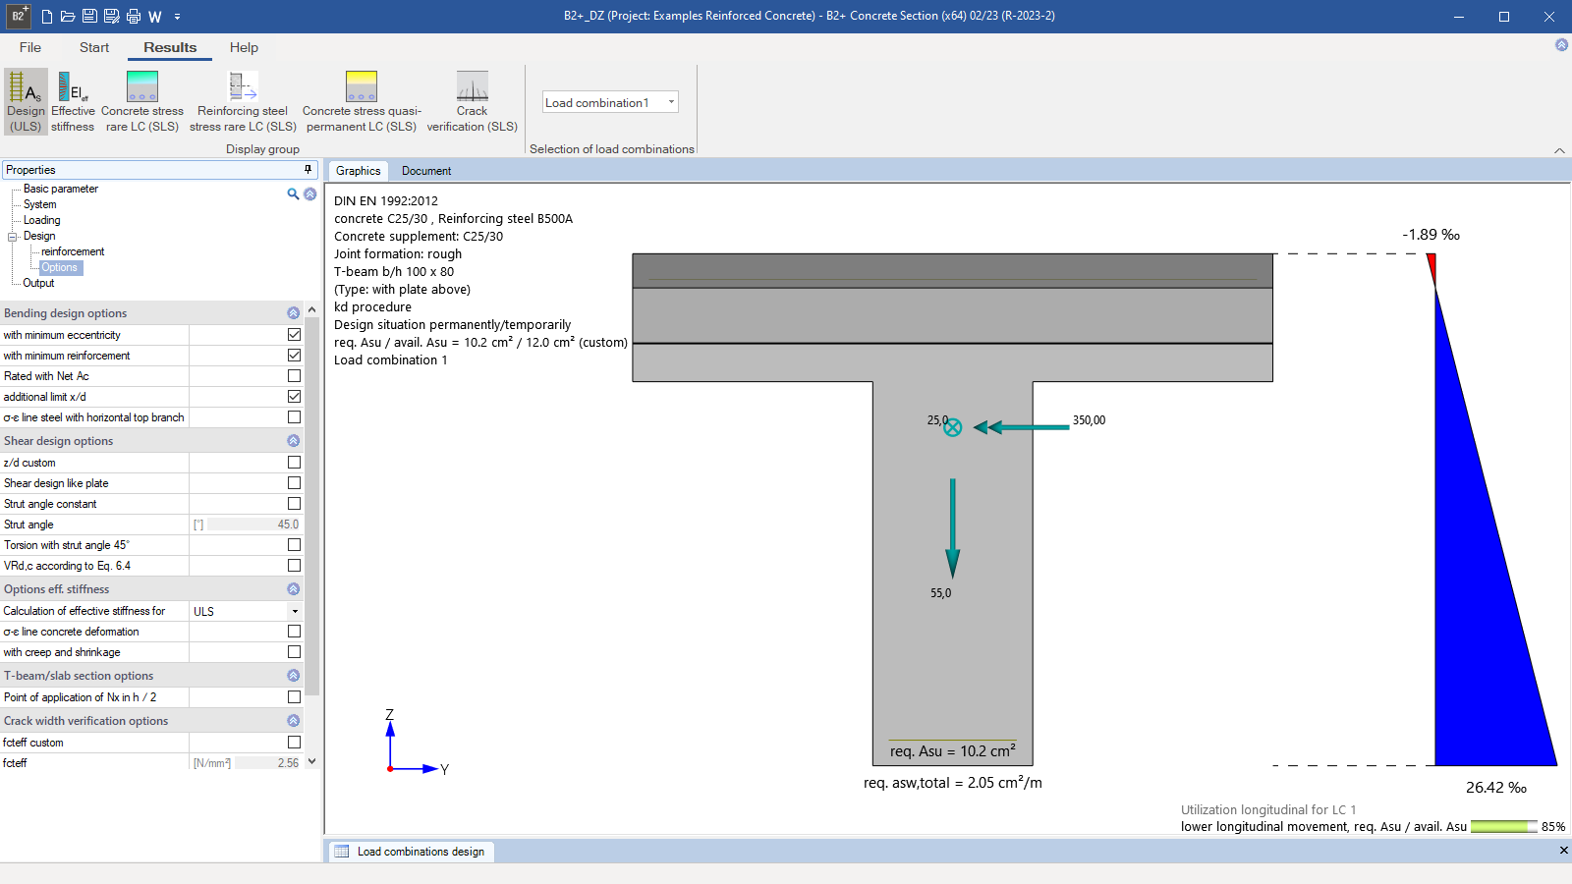Select Output in the properties tree

(38, 283)
